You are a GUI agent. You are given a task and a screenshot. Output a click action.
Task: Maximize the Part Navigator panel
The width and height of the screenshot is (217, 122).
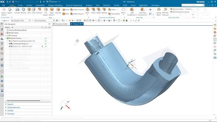pos(49,24)
